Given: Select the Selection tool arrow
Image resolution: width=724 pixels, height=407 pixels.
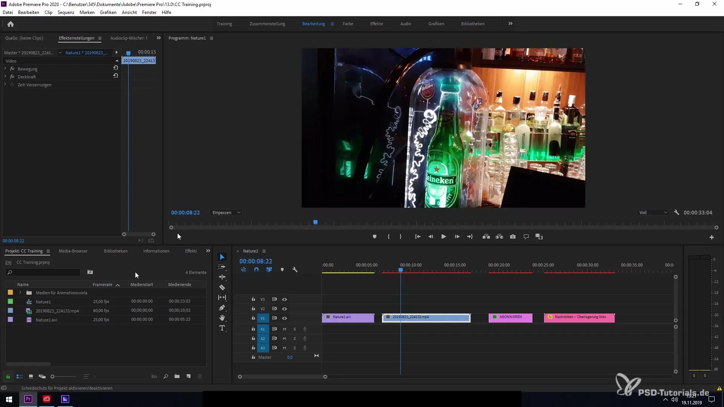Looking at the screenshot, I should point(222,257).
